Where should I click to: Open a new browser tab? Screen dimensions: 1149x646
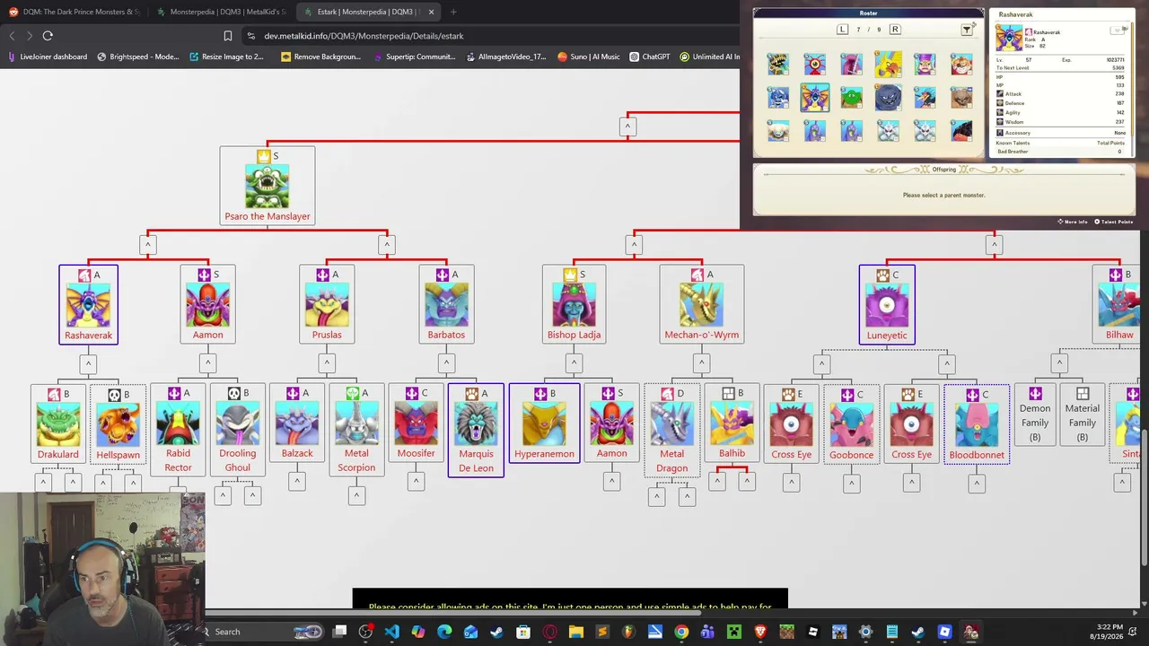pos(453,12)
